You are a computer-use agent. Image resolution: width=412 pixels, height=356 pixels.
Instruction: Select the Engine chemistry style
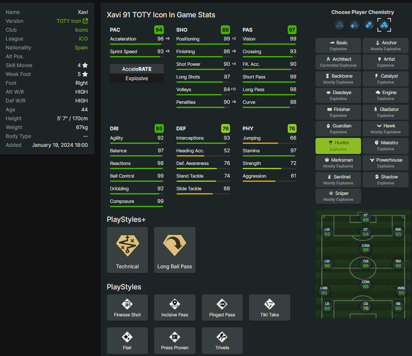385,95
